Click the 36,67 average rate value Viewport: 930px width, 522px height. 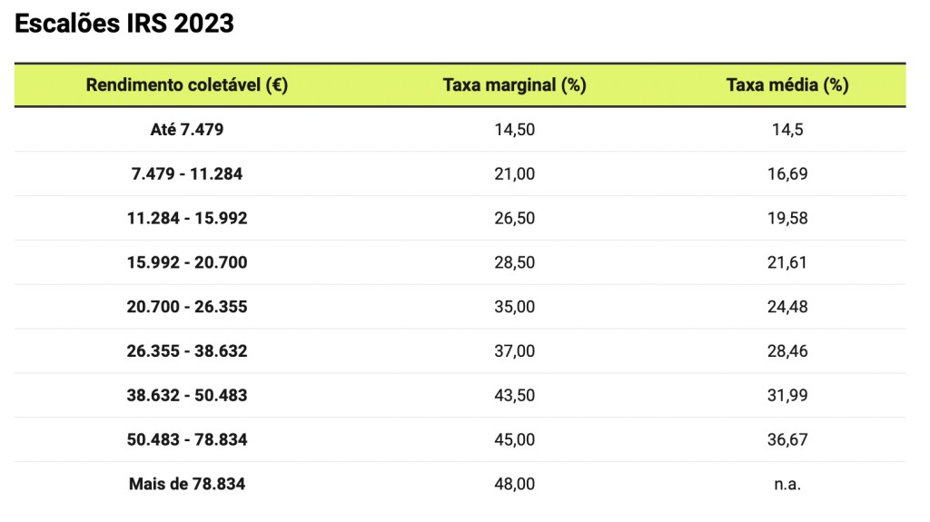coord(787,440)
